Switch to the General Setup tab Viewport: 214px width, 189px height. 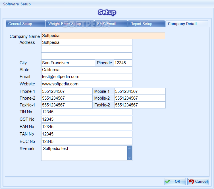coord(25,24)
